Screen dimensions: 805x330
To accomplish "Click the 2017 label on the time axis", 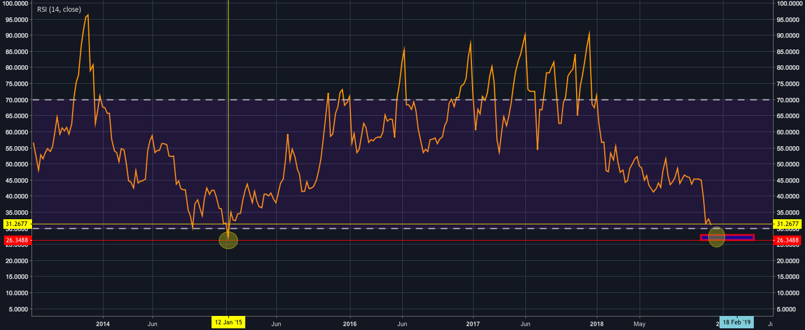I will [473, 324].
